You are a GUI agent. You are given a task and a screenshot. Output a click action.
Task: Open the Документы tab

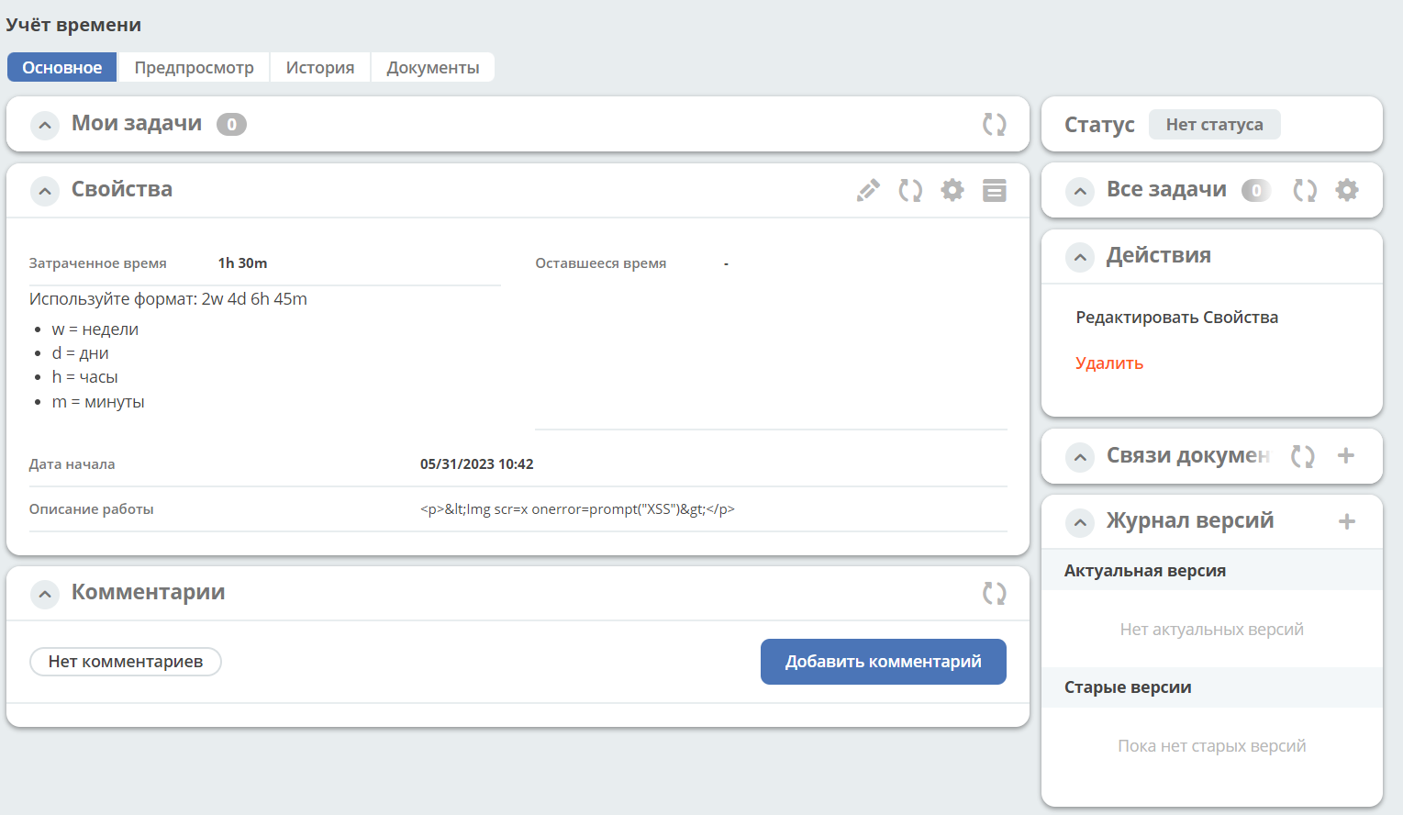(433, 67)
